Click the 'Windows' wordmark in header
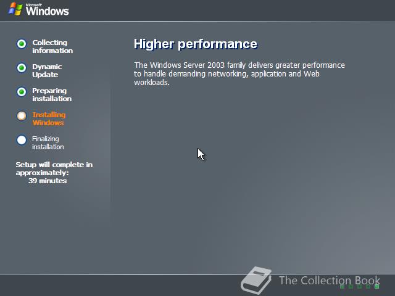Viewport: 395px width, 296px height. 47,11
